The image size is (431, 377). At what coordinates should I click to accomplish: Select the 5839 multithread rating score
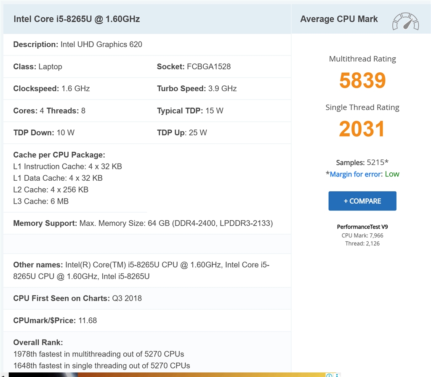362,80
